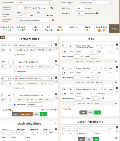Remove Brewer's Gold hop using trash icon

(117, 67)
